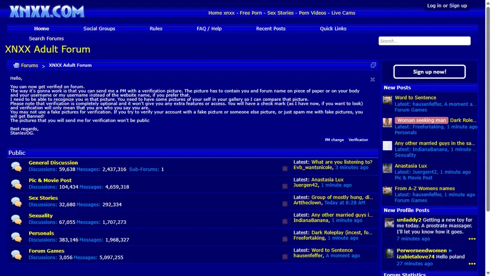Open the Social Groups navigation tab
This screenshot has height=276, width=491.
click(99, 29)
